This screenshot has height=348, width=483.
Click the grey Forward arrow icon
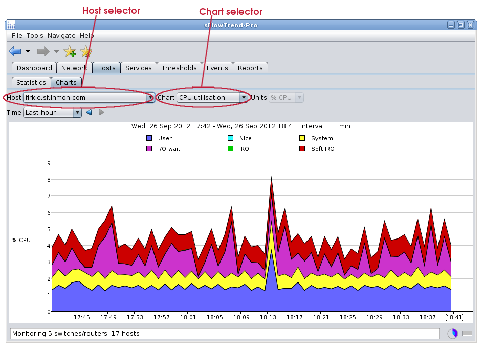click(43, 51)
